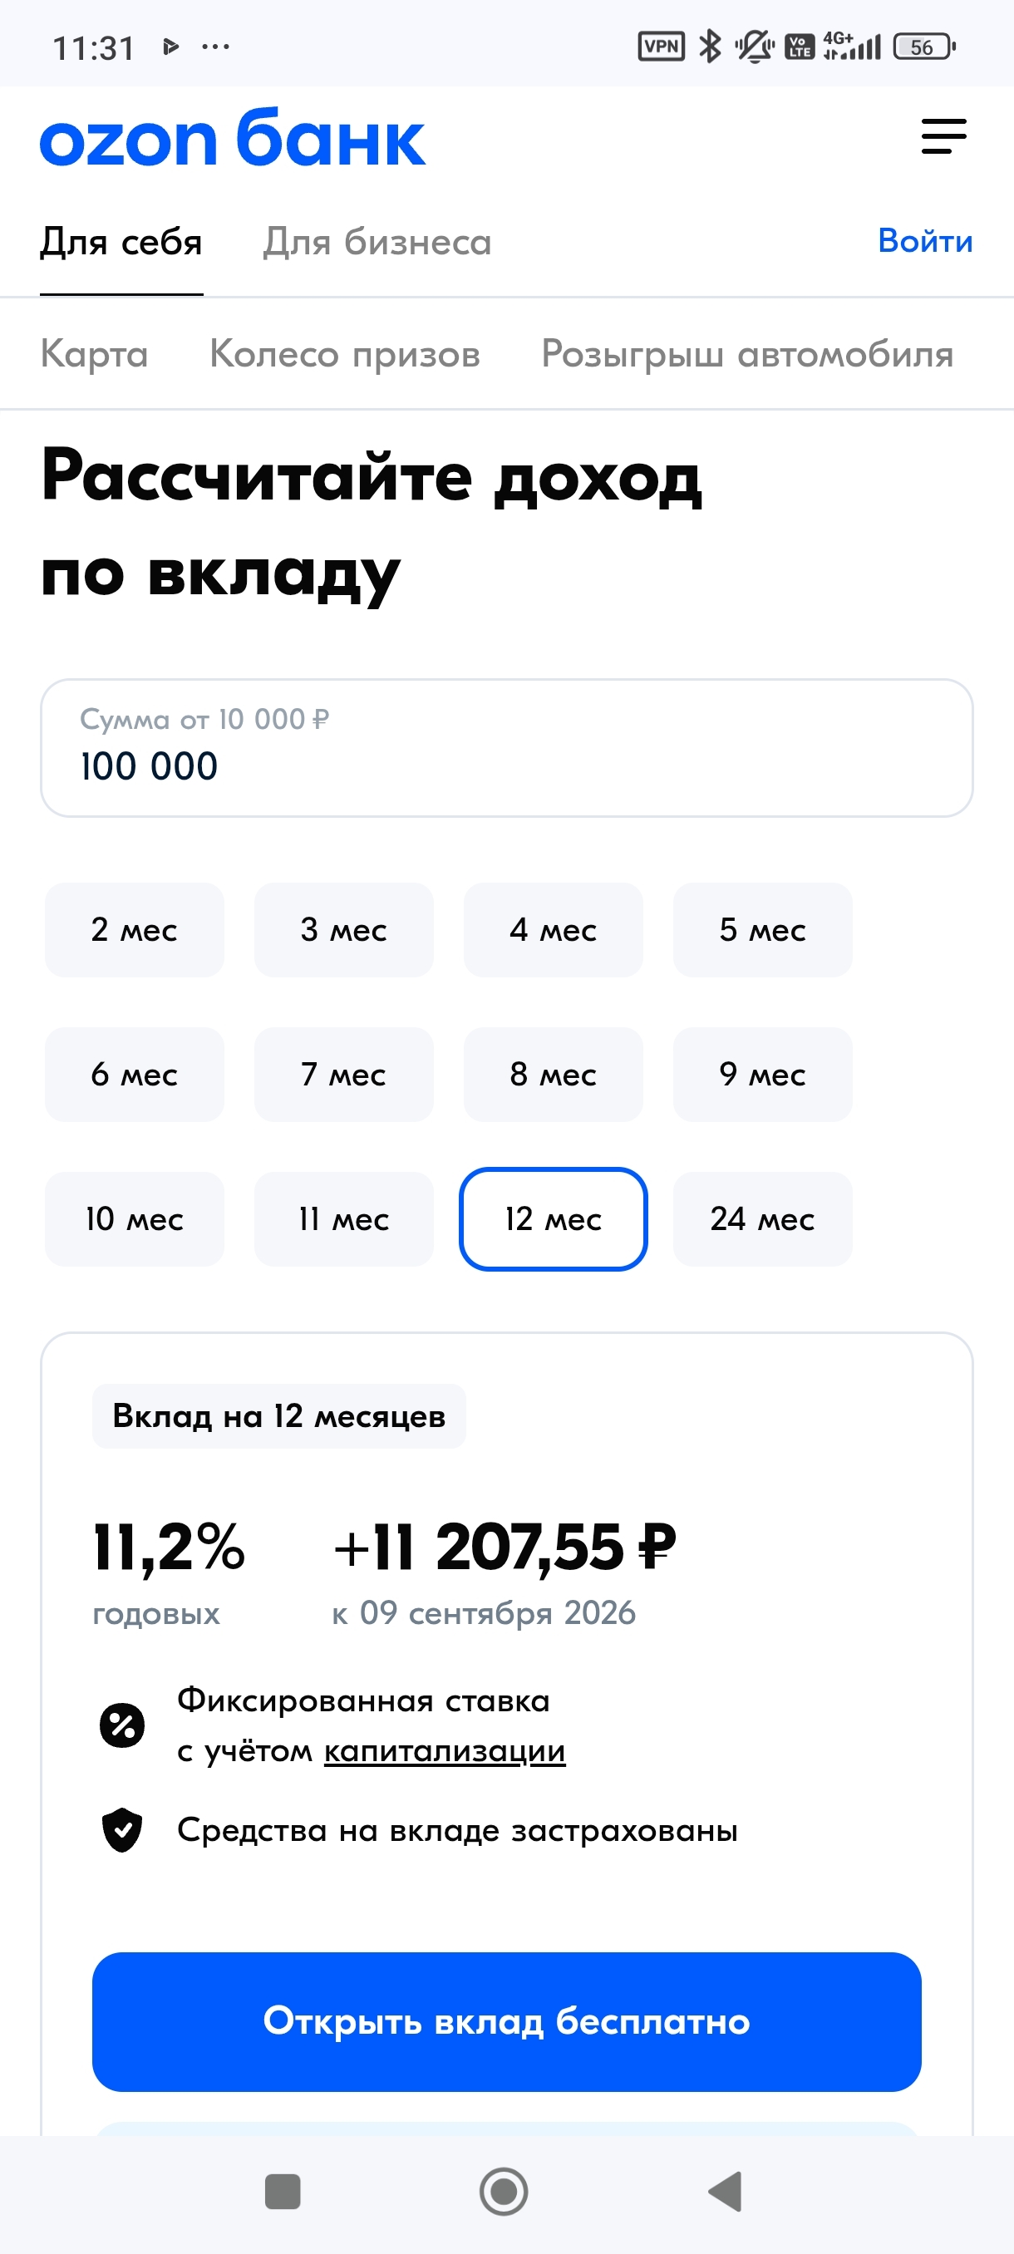This screenshot has height=2254, width=1014.
Task: Select the 6 мес term option
Action: (135, 1075)
